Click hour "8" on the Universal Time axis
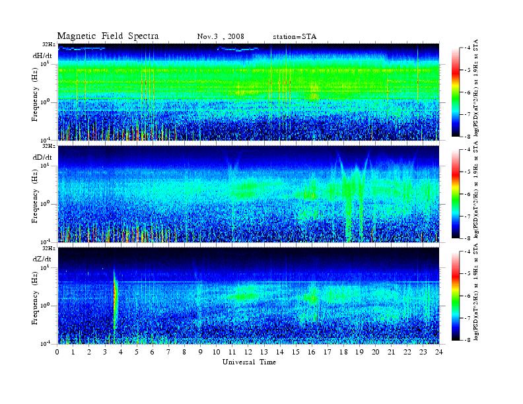 click(x=184, y=352)
